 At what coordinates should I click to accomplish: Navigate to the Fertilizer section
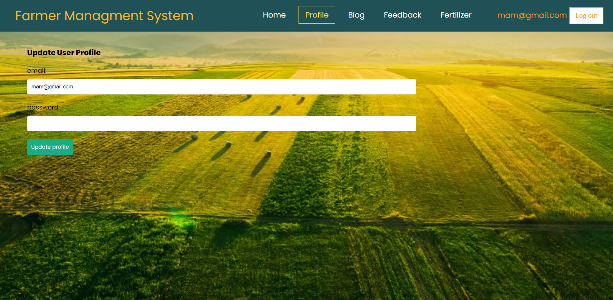pos(456,15)
